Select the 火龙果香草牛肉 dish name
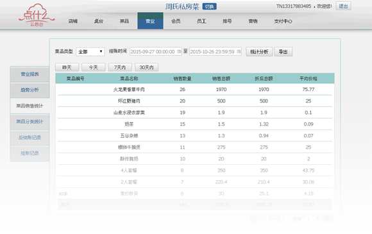The image size is (372, 234). 129,89
